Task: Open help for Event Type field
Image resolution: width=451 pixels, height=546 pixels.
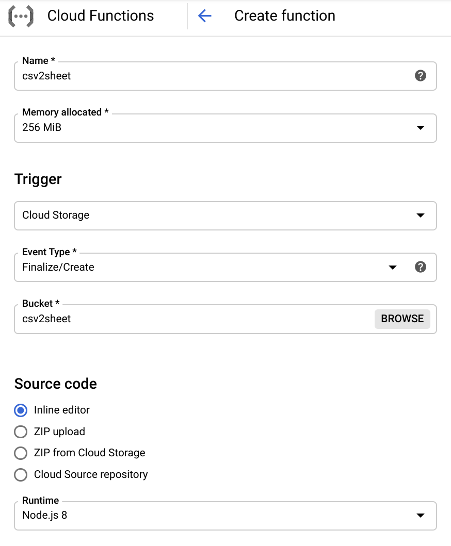Action: (421, 267)
